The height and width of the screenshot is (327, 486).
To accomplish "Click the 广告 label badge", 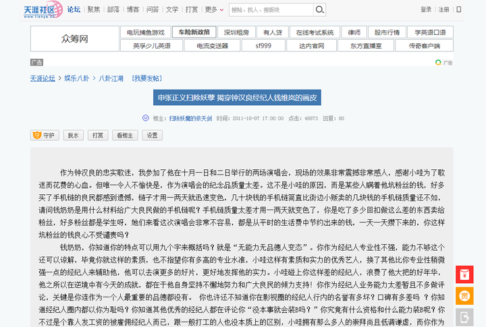I will tap(36, 62).
